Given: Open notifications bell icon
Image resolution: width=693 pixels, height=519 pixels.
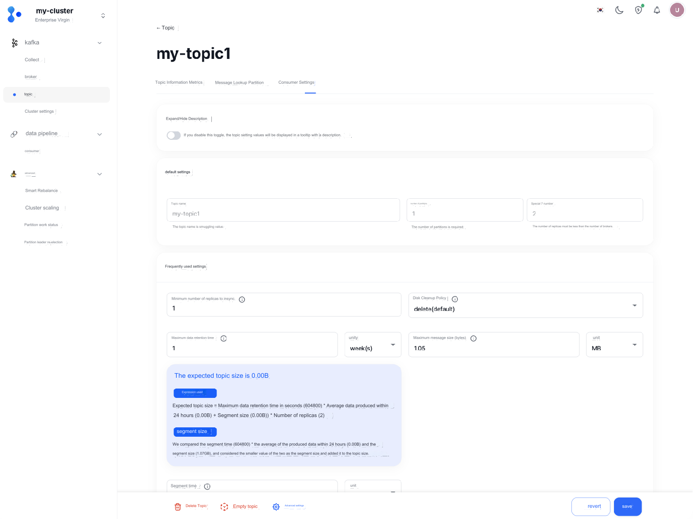Looking at the screenshot, I should 657,10.
